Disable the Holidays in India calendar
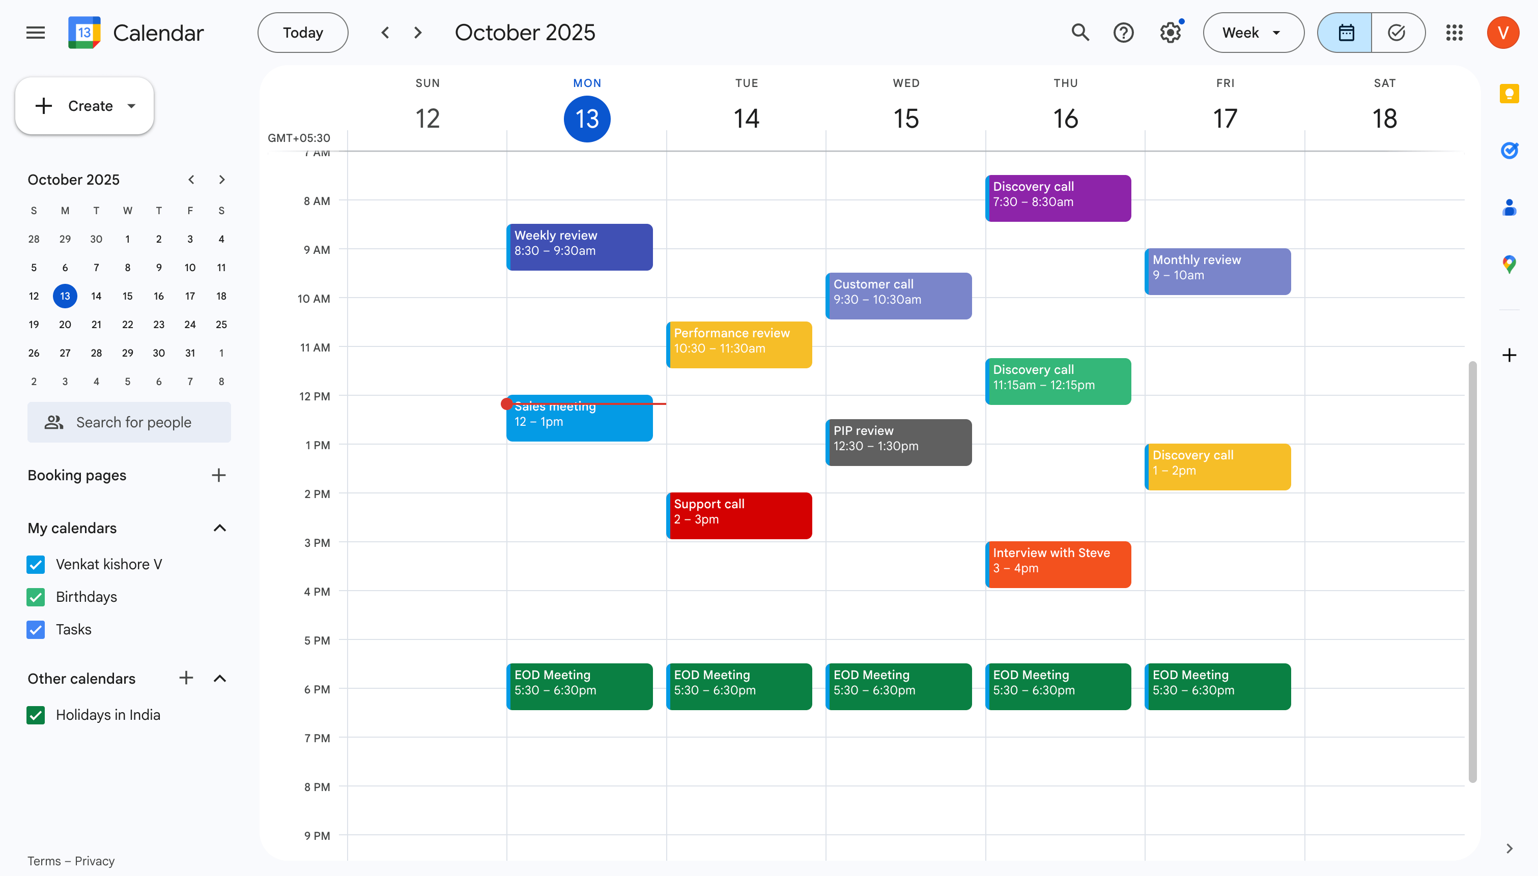 tap(36, 715)
